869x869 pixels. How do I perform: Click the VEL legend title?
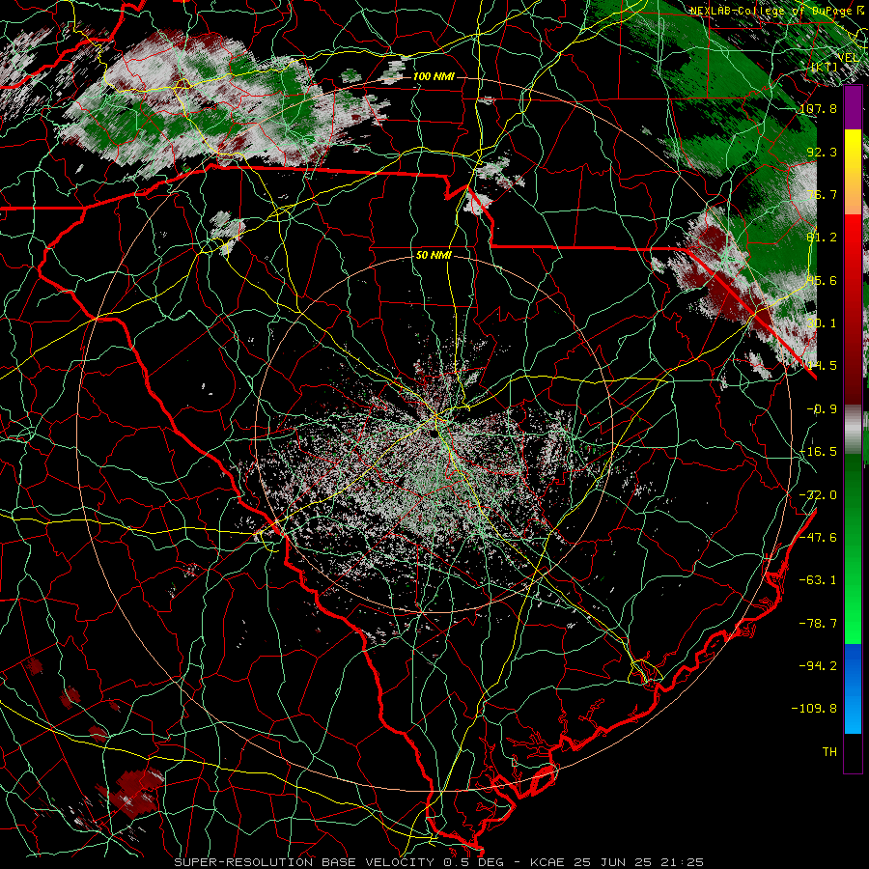pos(849,57)
